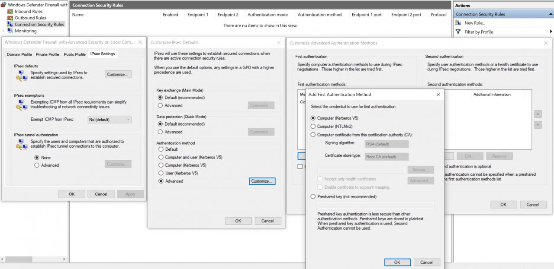The image size is (554, 269).
Task: Click Cancel in Customize IPsec Defaults dialog
Action: (x=267, y=221)
